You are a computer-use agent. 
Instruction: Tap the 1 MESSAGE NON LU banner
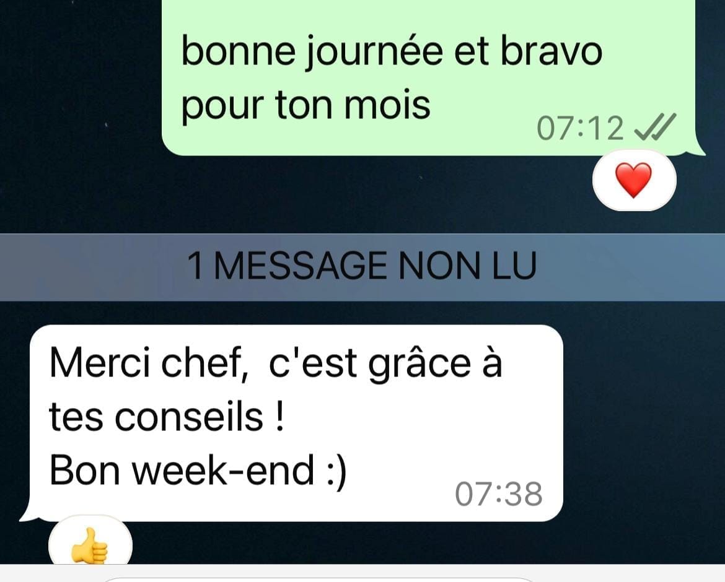362,267
